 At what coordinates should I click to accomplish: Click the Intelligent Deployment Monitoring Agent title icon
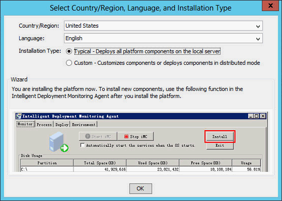click(19, 116)
